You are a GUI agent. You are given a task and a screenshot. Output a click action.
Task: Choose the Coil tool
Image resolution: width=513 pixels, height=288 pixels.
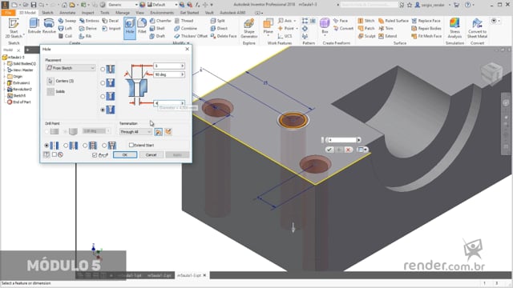click(65, 36)
